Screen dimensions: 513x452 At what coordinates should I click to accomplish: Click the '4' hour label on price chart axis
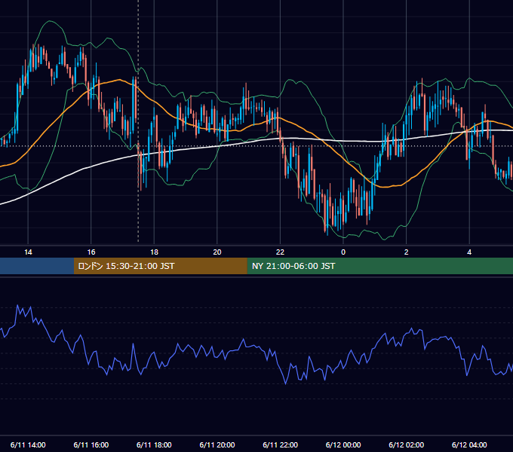tap(469, 252)
